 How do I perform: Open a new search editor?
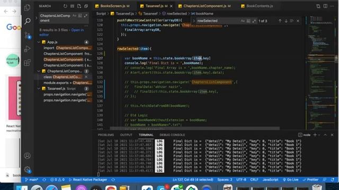coord(79,6)
